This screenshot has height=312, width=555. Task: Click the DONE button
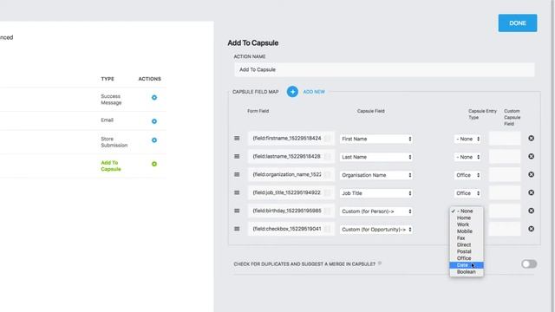point(518,23)
